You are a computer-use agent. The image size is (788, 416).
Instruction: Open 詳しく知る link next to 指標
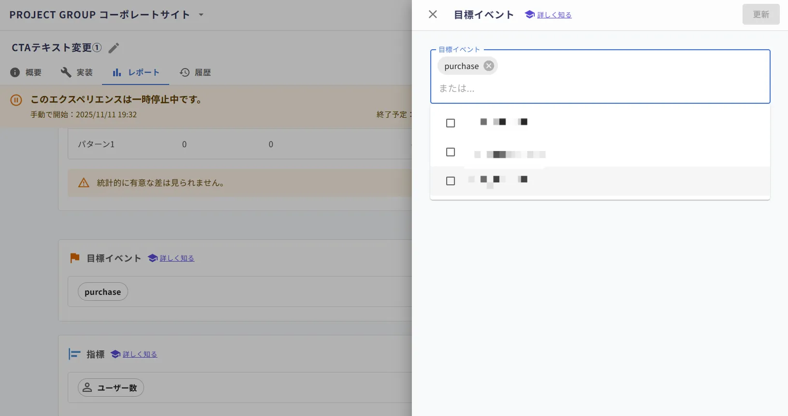click(140, 354)
